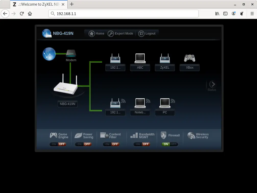Select the wireless Noteb... laptop icon

click(140, 103)
